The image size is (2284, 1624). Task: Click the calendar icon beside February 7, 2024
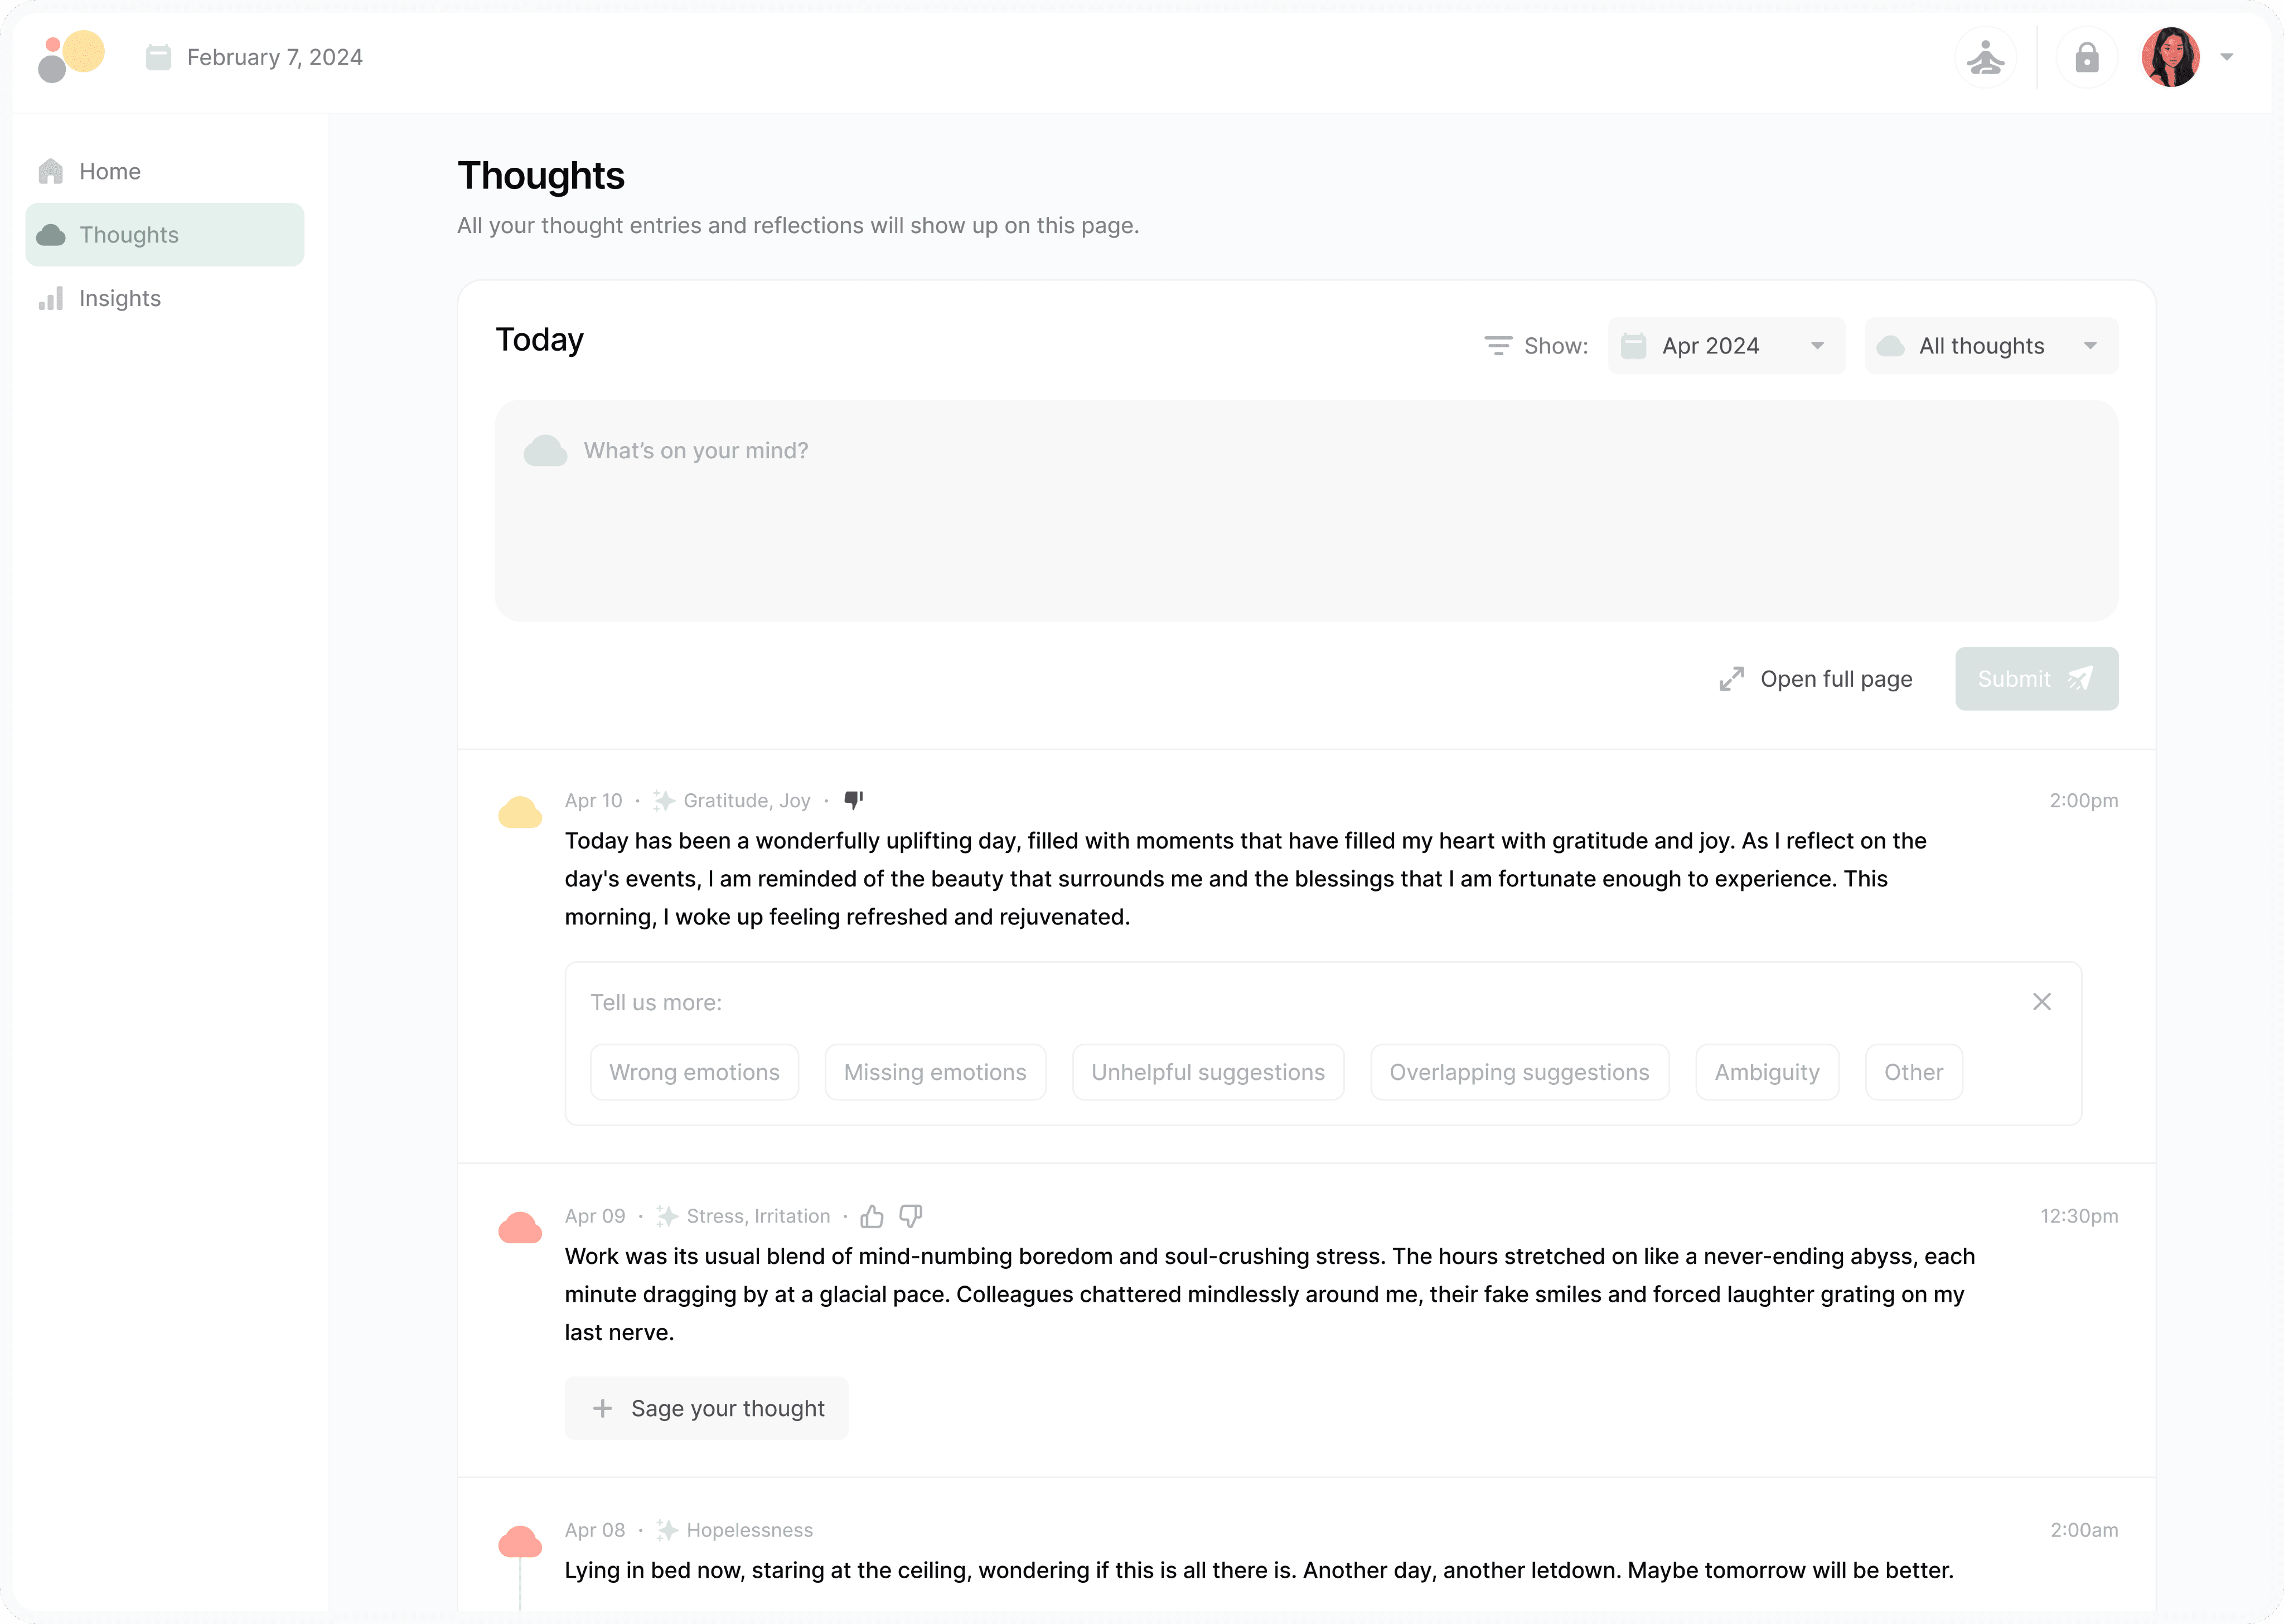[158, 57]
